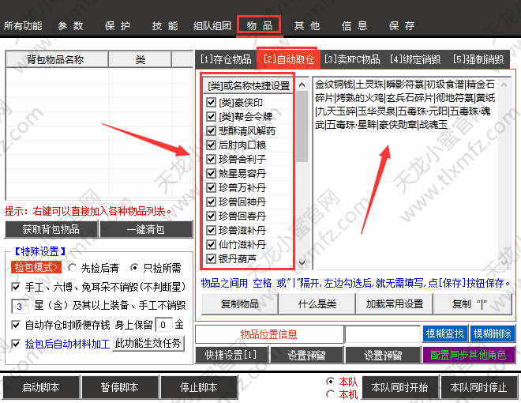Switch to [1]存仓物品 sub-tab
The image size is (521, 403).
[x=226, y=59]
